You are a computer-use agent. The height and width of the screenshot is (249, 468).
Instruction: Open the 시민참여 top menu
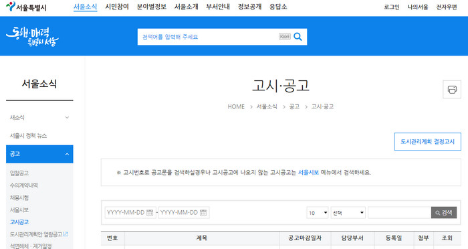pos(117,7)
